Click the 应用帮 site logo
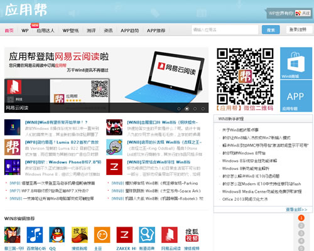The width and height of the screenshot is (314, 251). pos(26,10)
